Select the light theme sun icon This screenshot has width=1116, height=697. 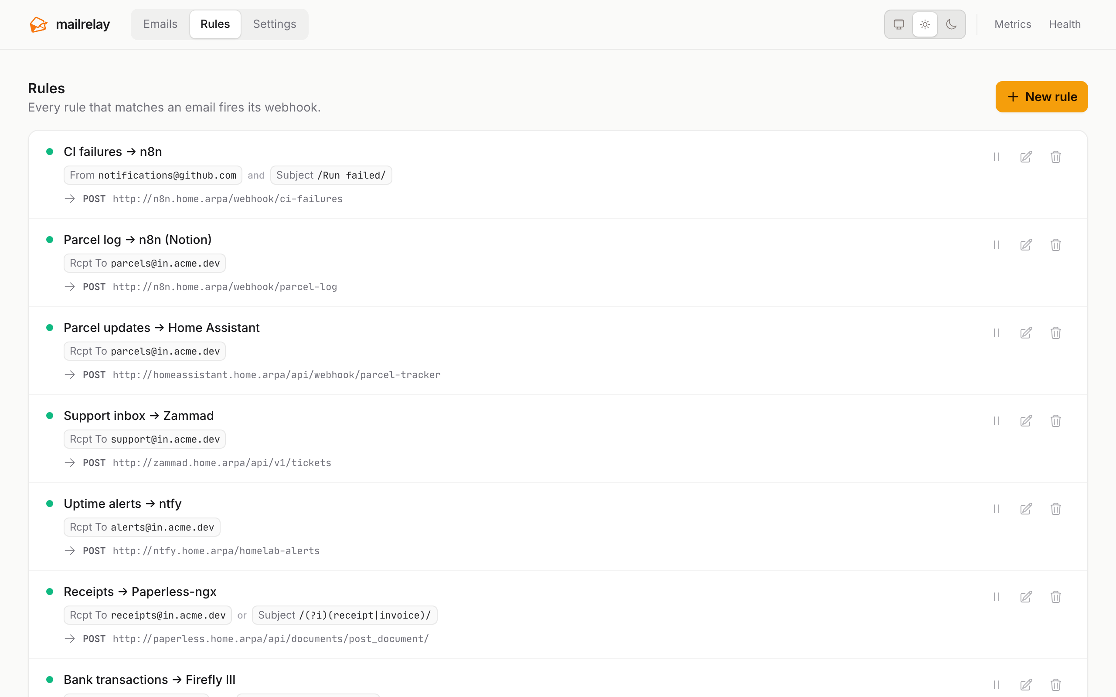pyautogui.click(x=925, y=24)
